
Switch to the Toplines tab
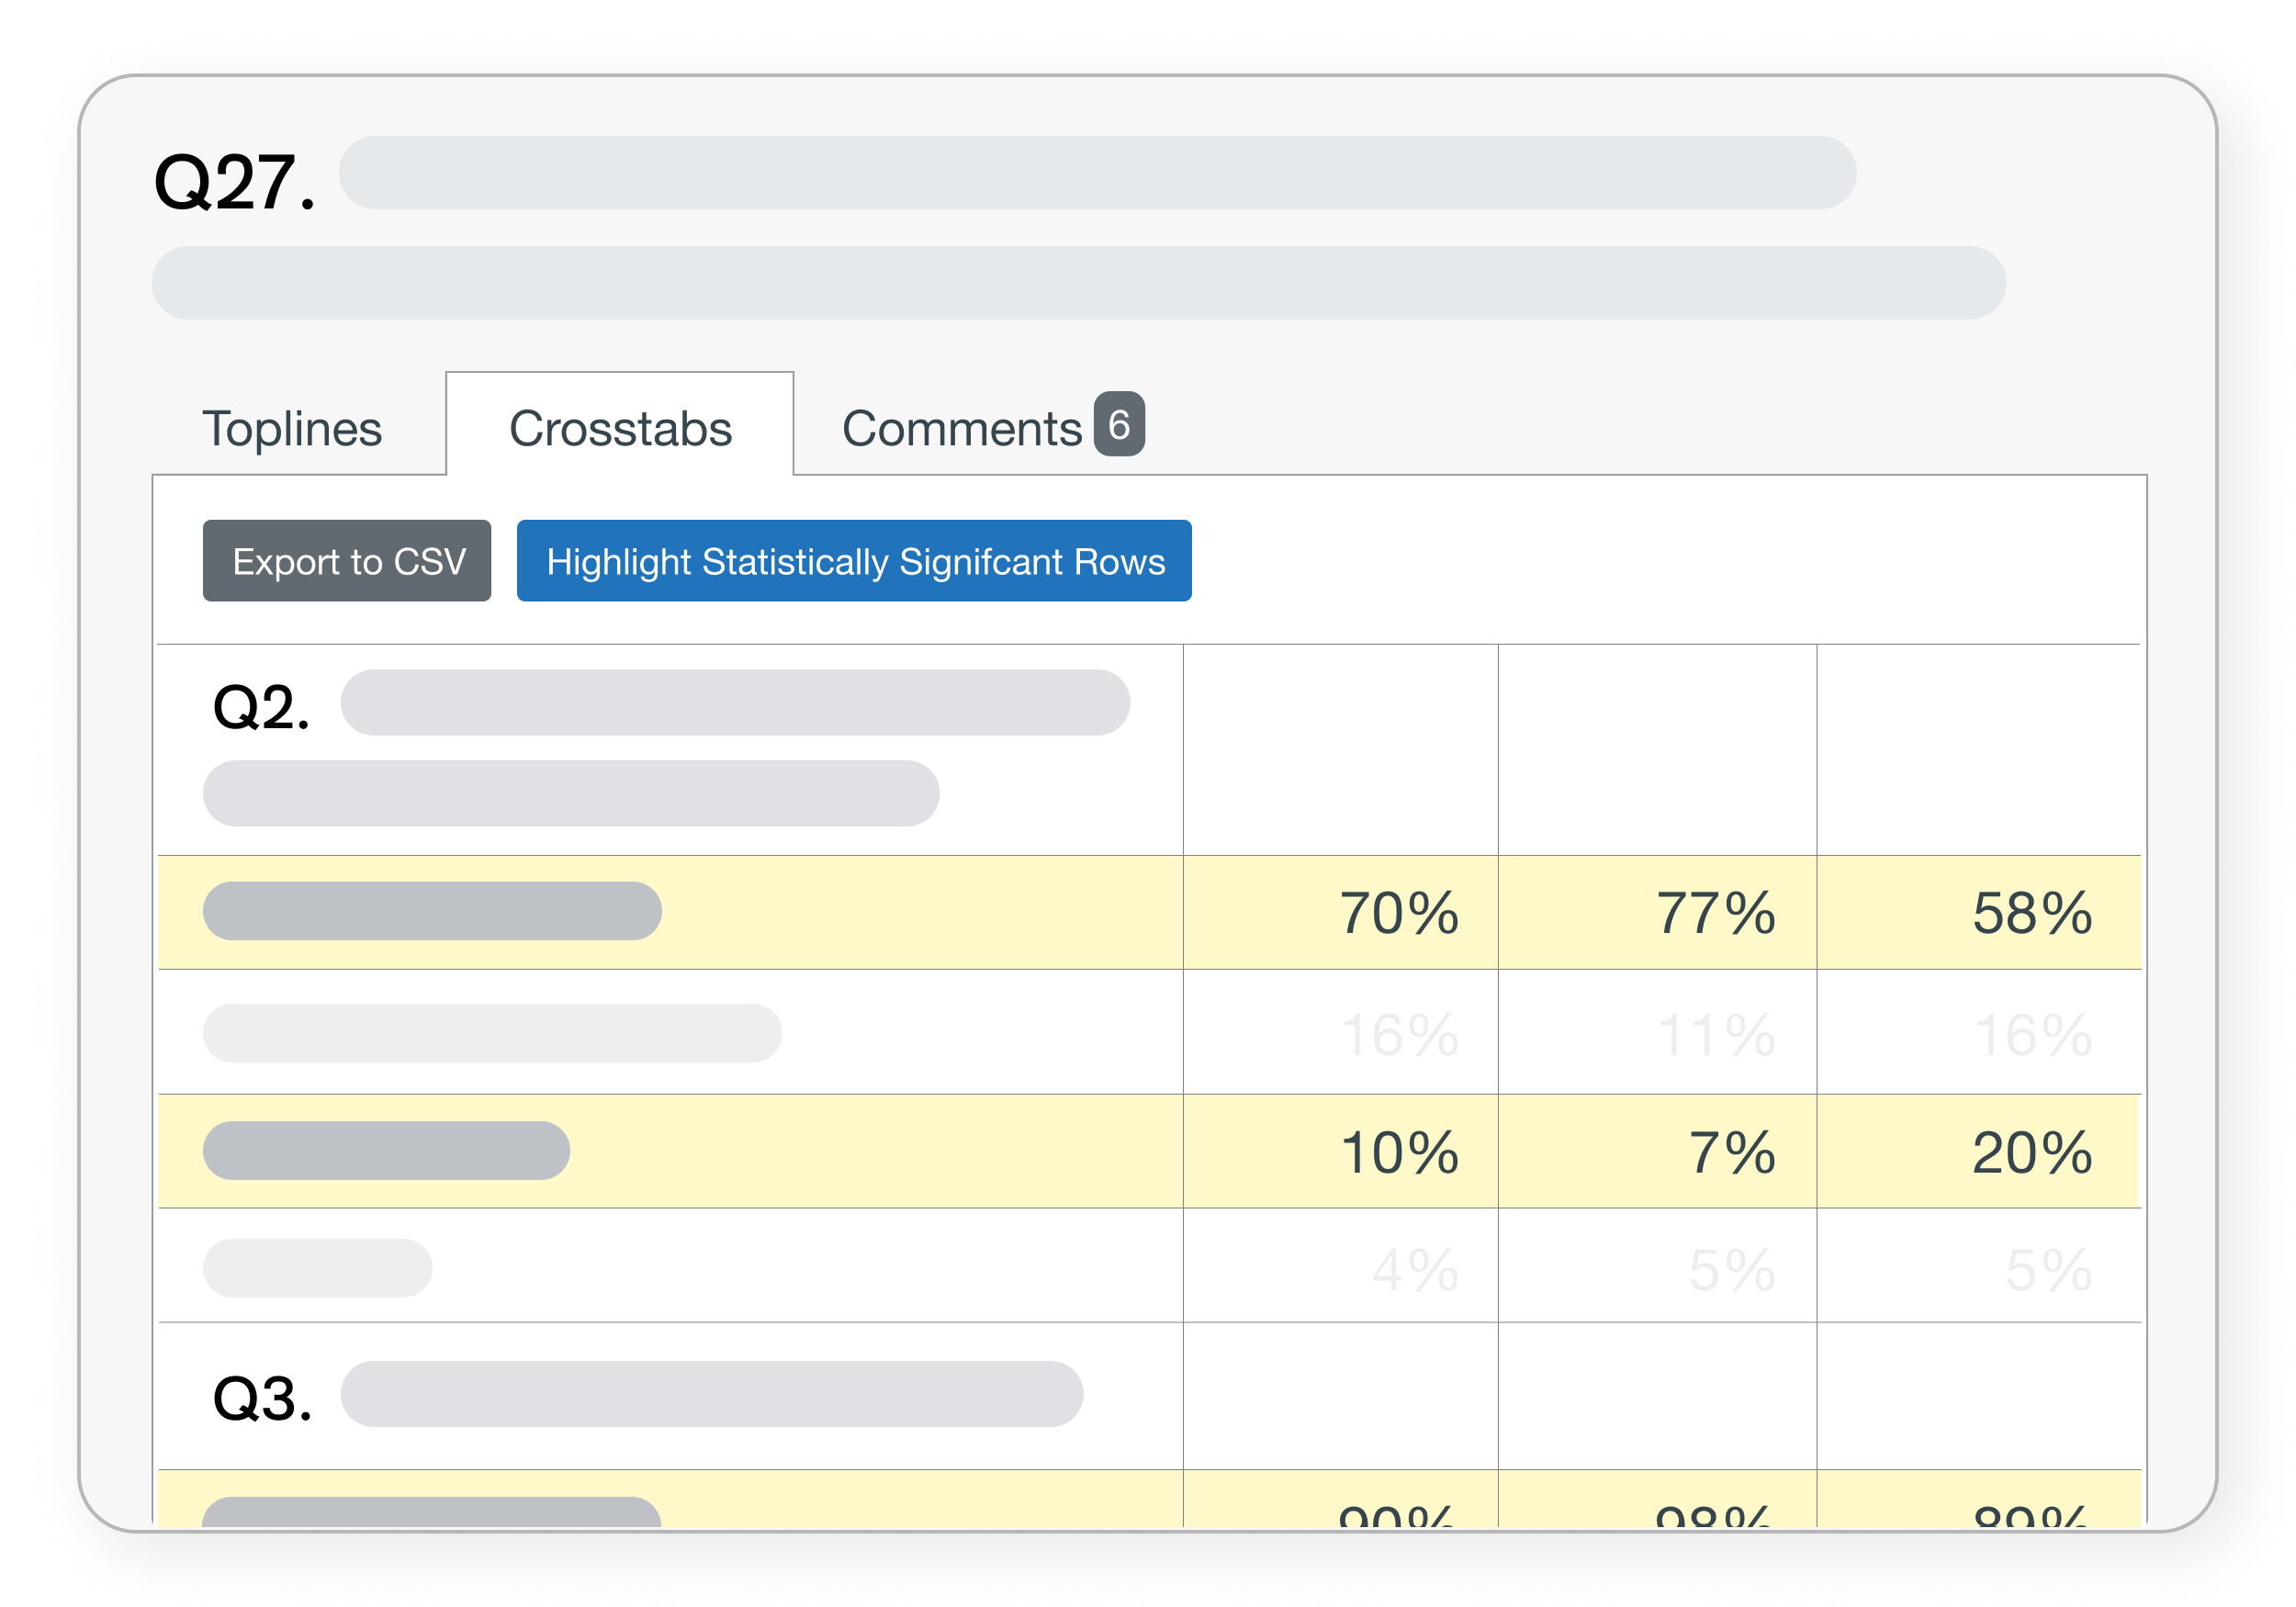click(x=292, y=429)
